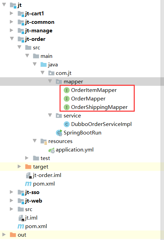Collapse the mapper package arrow
164x240 pixels.
click(50, 81)
